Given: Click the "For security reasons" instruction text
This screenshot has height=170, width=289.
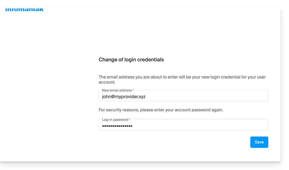Looking at the screenshot, I should tap(161, 110).
